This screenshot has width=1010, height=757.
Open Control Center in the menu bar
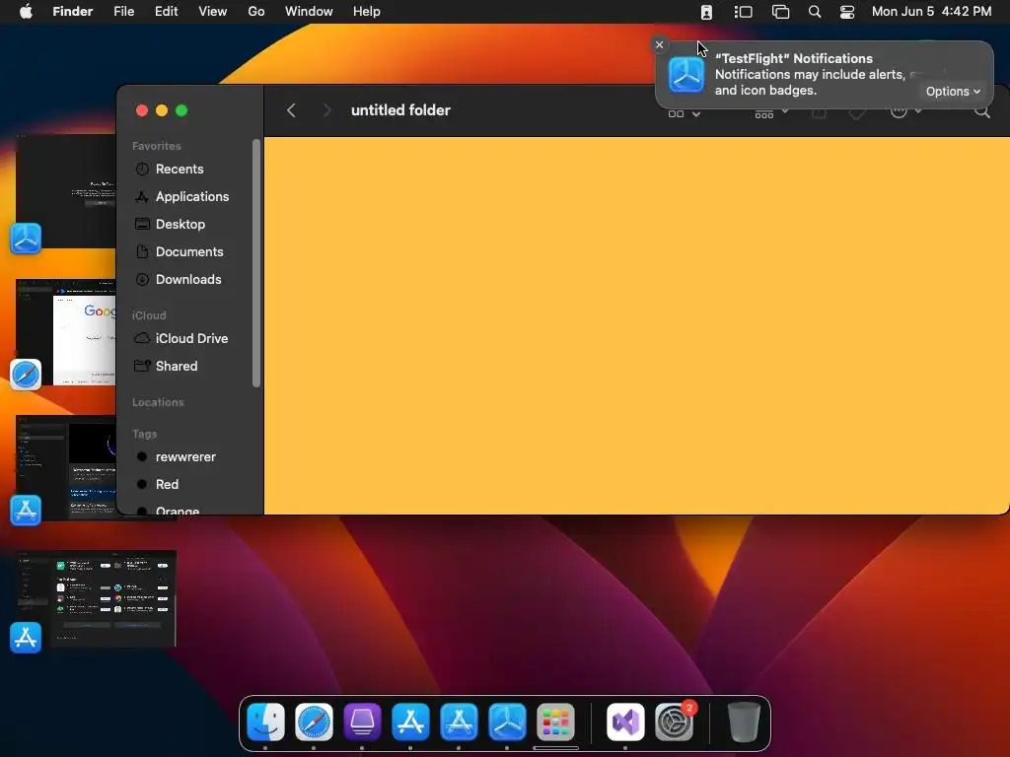tap(847, 12)
